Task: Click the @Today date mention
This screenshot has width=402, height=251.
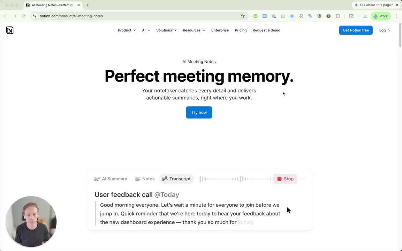Action: [x=167, y=195]
